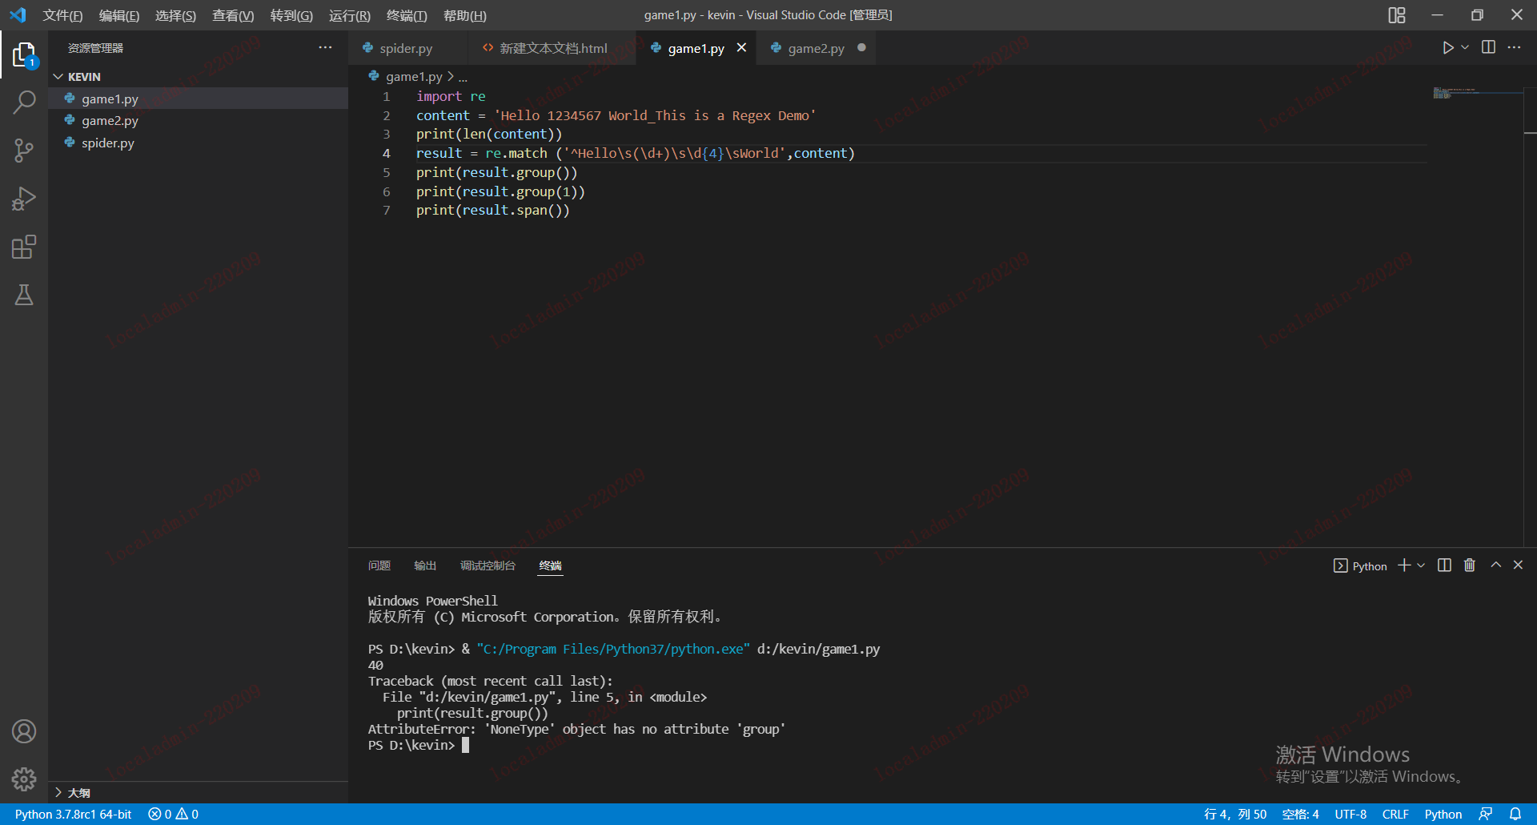Click the Run Python File play button

click(x=1447, y=48)
